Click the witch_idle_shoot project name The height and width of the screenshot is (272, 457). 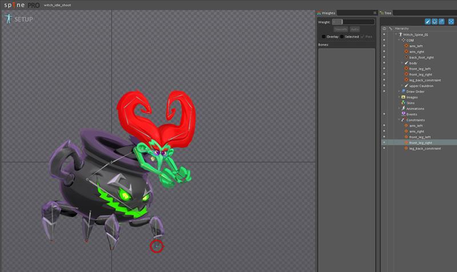(58, 5)
